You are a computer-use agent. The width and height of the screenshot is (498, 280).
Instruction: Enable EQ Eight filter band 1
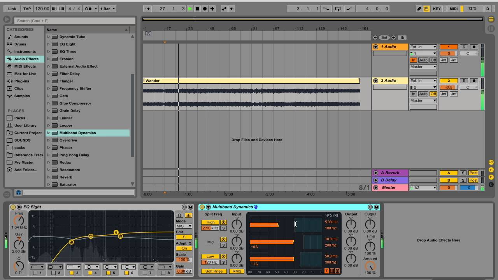pyautogui.click(x=35, y=273)
